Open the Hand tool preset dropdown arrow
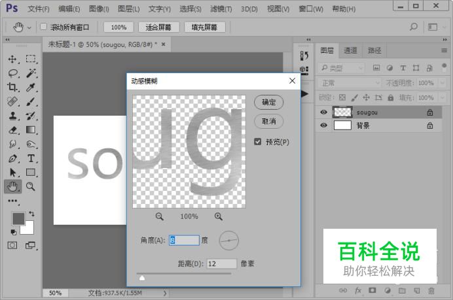This screenshot has height=300, width=453. 29,27
